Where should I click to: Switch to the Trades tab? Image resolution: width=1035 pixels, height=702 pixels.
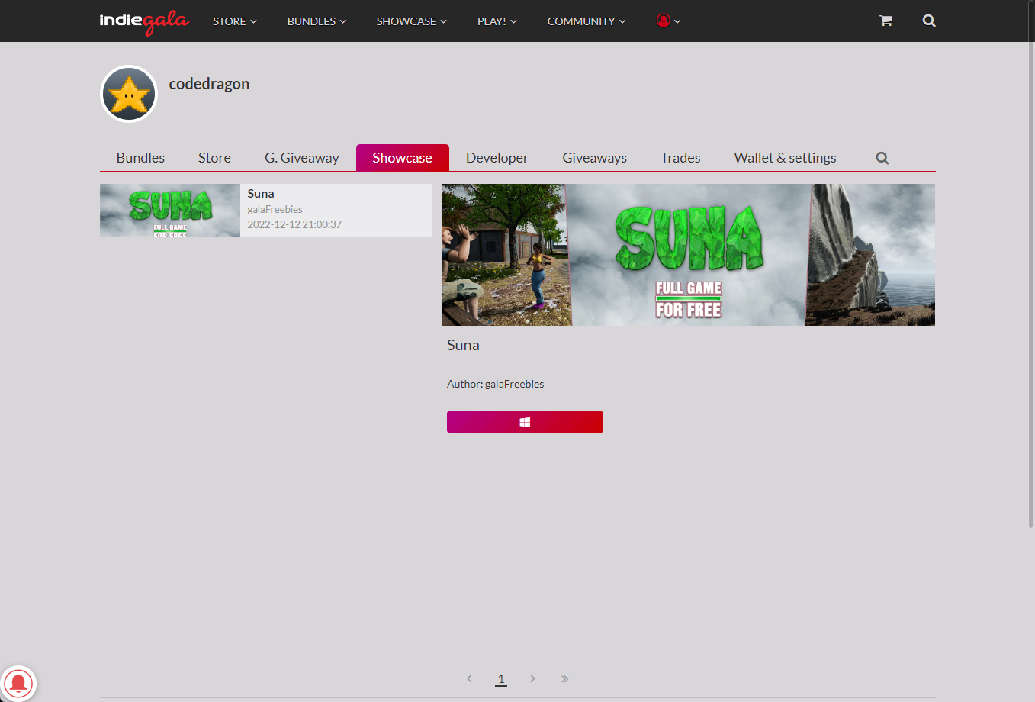pyautogui.click(x=680, y=158)
